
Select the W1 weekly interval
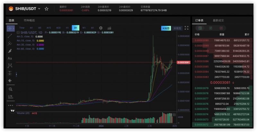coord(84,28)
